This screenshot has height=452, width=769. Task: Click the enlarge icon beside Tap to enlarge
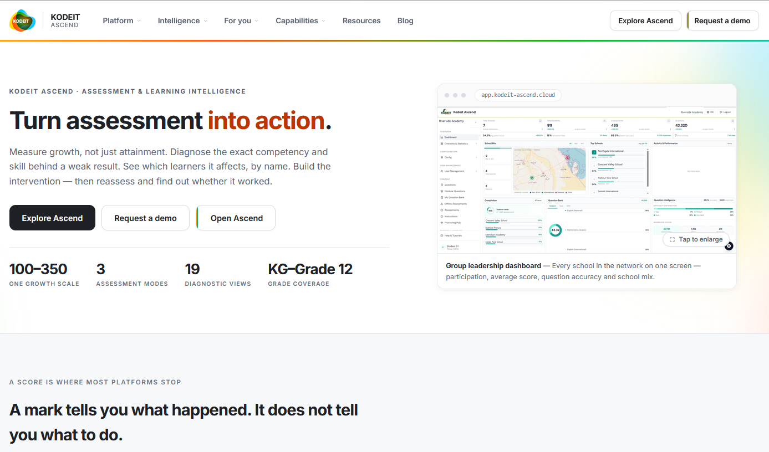click(x=672, y=239)
